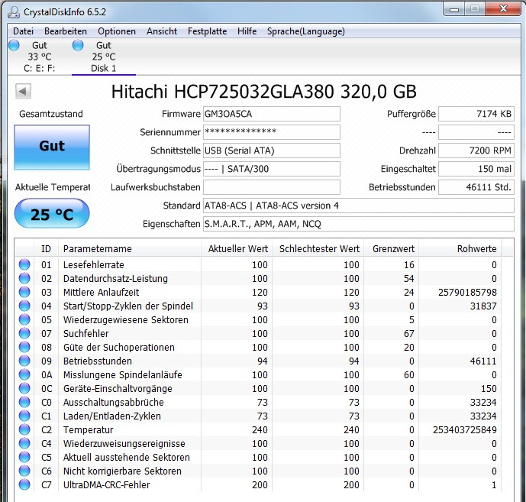The image size is (526, 502).
Task: Click the empty Laufwerksbuchstaben field
Action: [272, 187]
